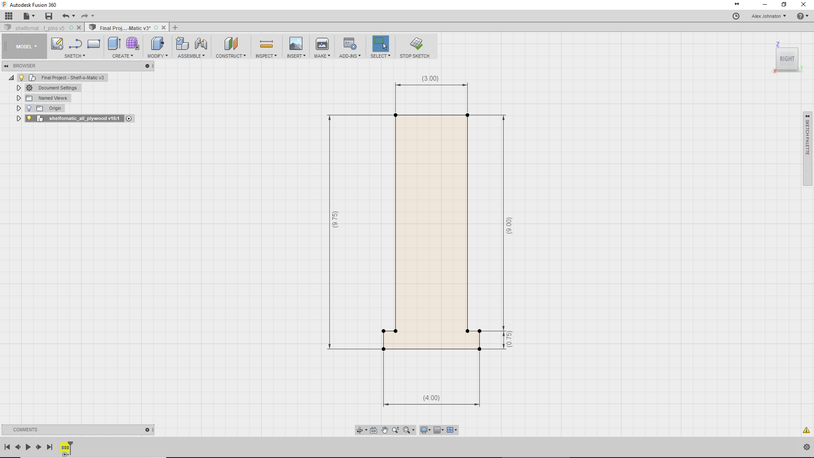The height and width of the screenshot is (458, 814).
Task: Expand the Origin folder in browser
Action: point(19,108)
